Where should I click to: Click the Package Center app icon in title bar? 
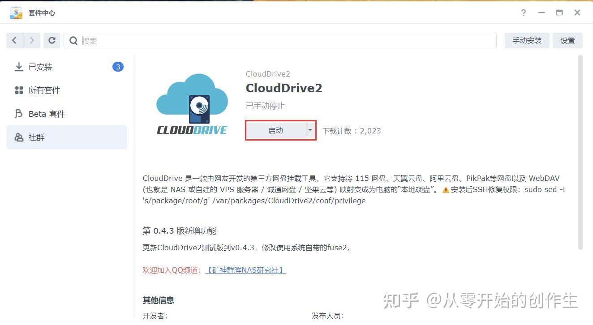click(x=16, y=13)
